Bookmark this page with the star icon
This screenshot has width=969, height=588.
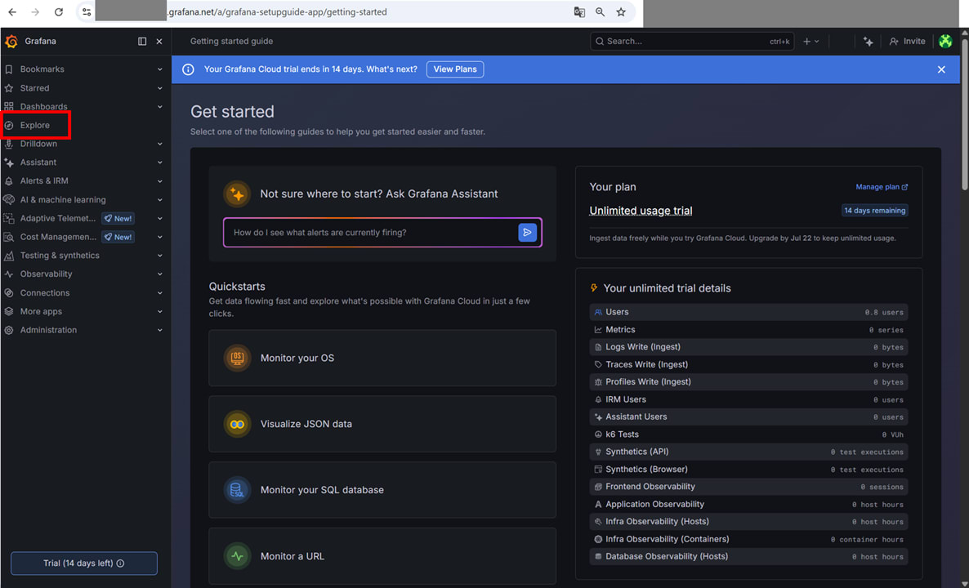621,11
